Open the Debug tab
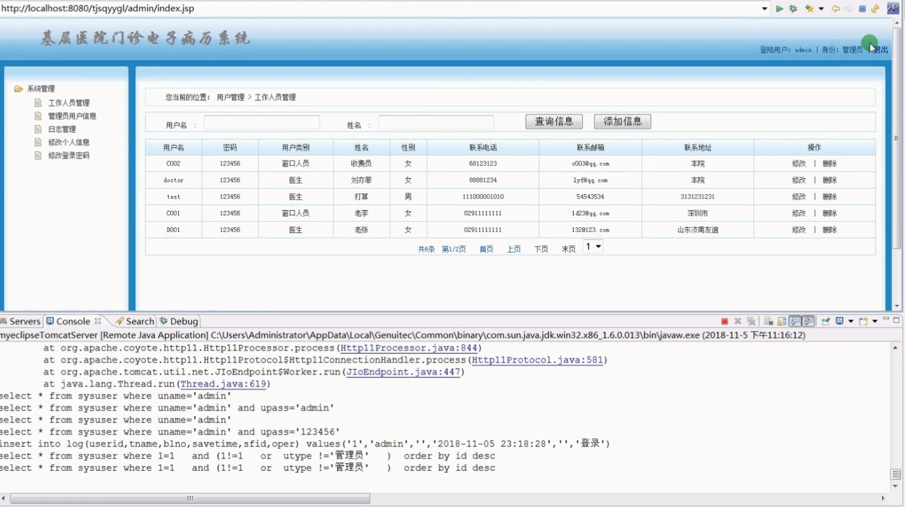Image resolution: width=905 pixels, height=507 pixels. [x=180, y=321]
